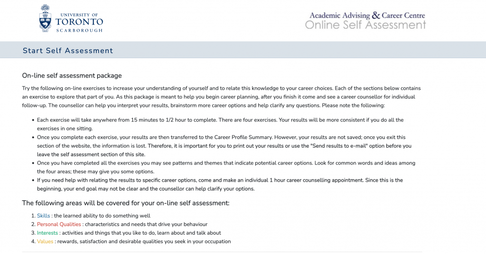Click the 'following areas will be covered' heading
Image resolution: width=486 pixels, height=254 pixels.
point(125,203)
